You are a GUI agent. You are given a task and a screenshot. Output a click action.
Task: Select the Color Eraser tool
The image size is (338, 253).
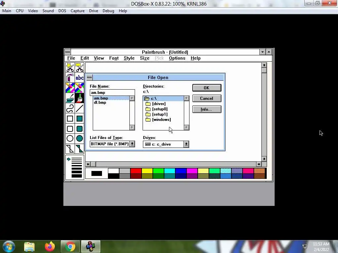coord(70,88)
